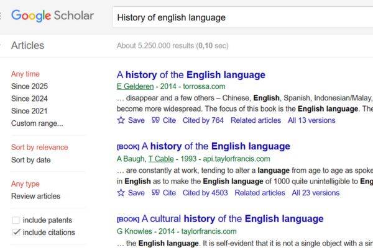View Cited by 4503 articles

pyautogui.click(x=205, y=193)
